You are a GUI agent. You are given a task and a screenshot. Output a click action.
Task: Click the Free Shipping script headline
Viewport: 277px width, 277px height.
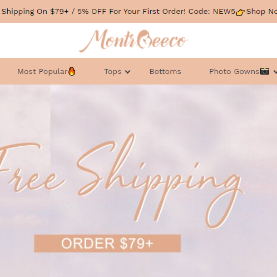[121, 181]
